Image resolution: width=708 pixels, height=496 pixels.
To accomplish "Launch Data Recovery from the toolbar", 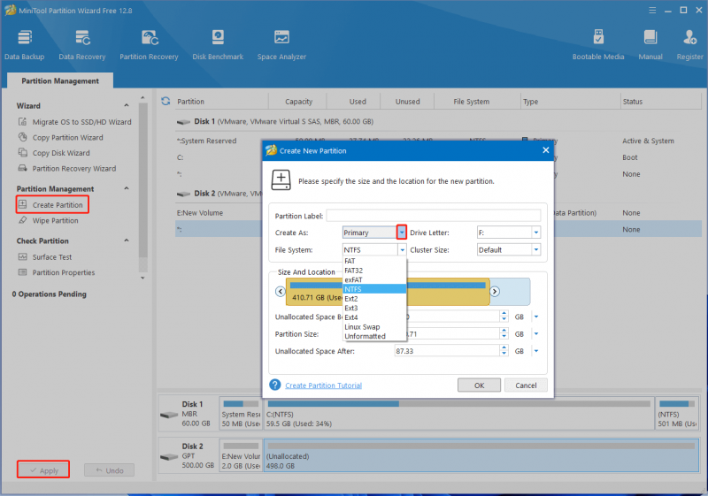I will (82, 44).
